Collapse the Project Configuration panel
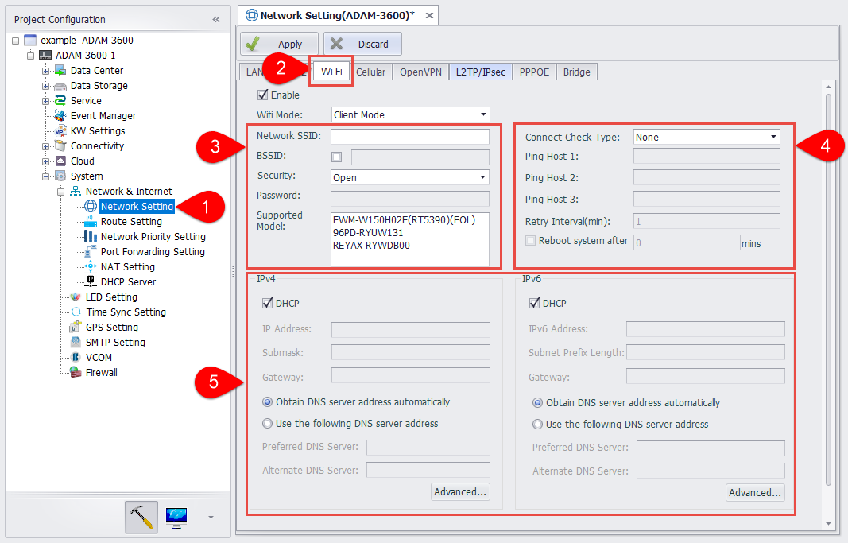Screen dimensions: 848x543 click(216, 19)
